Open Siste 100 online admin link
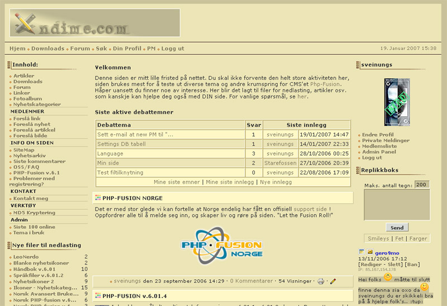 click(34, 227)
